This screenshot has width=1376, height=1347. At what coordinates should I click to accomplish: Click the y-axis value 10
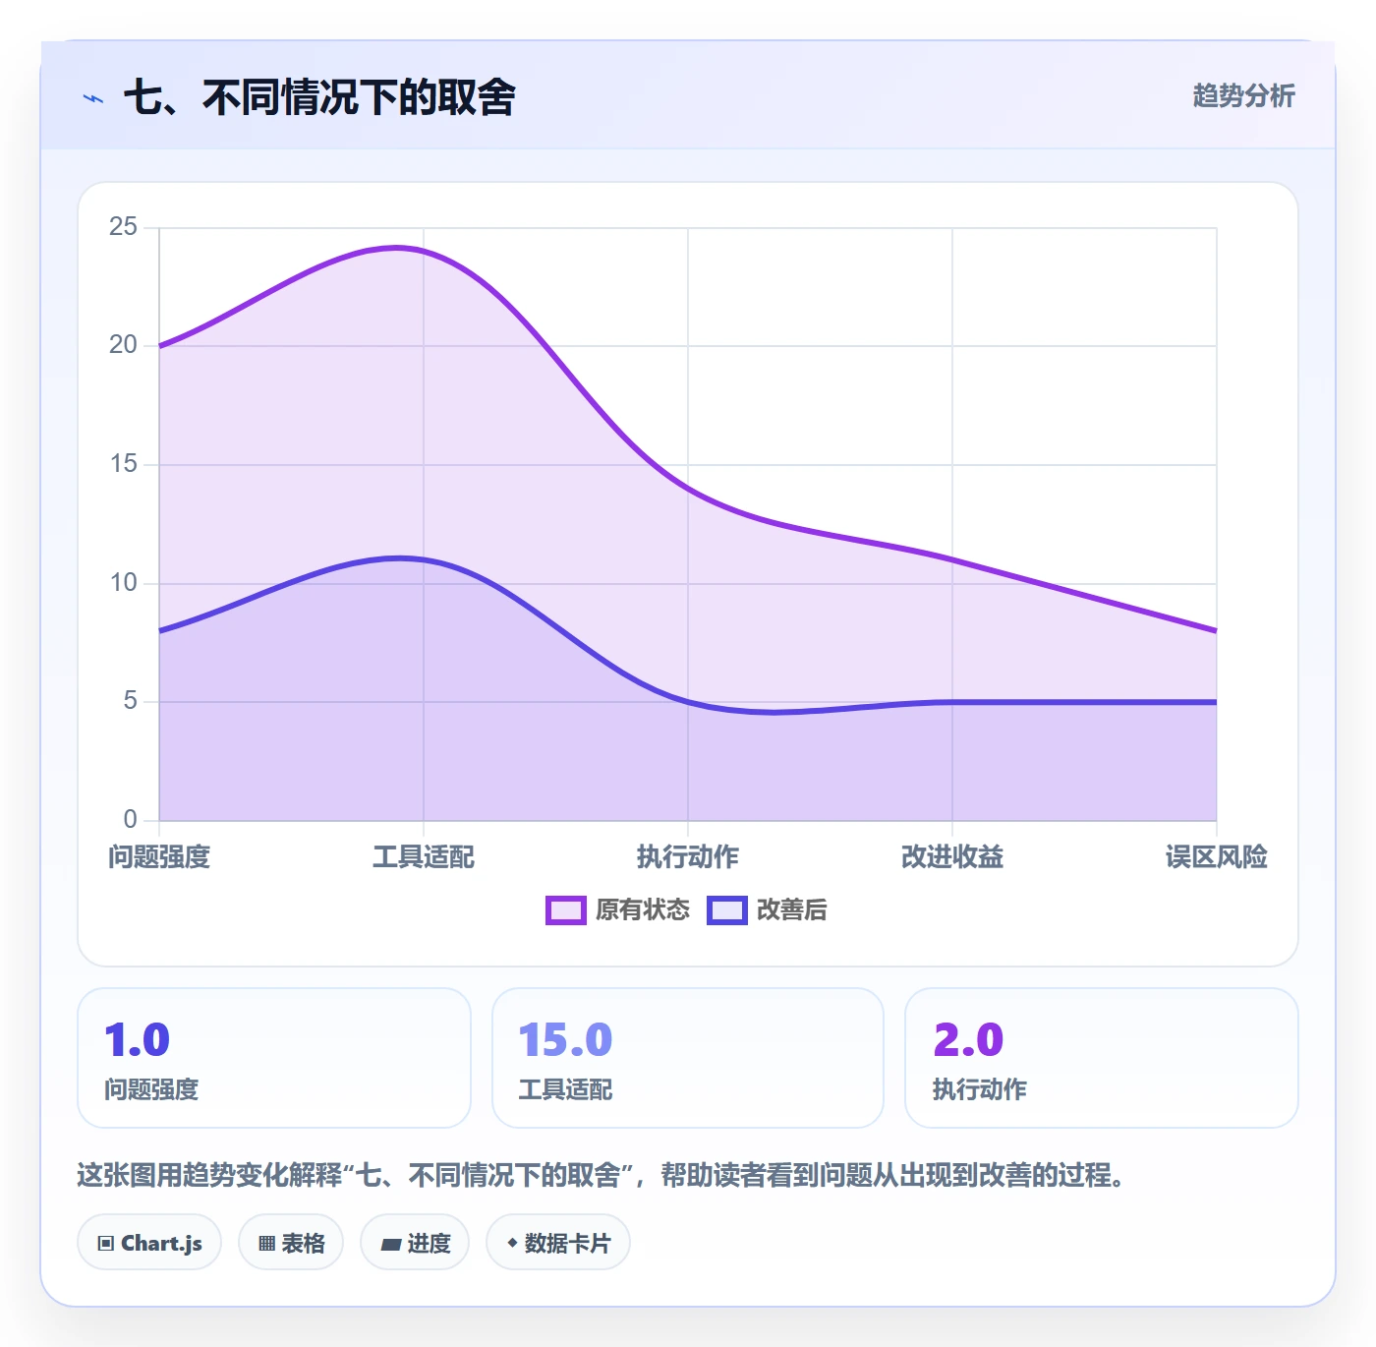[x=124, y=583]
